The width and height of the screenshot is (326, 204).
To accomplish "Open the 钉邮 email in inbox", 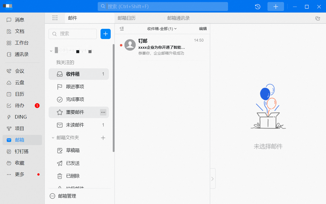I will point(162,47).
